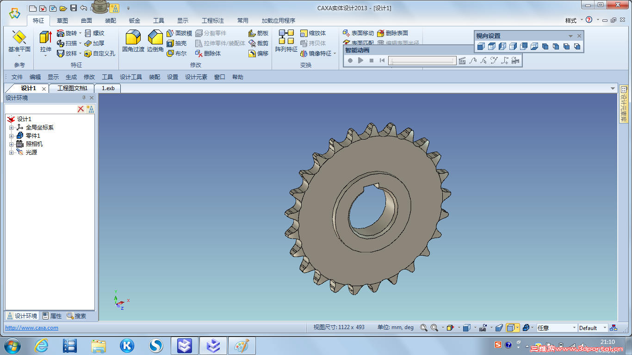This screenshot has height=355, width=632.
Task: Choose the 旋转 revolve feature
Action: coord(67,33)
